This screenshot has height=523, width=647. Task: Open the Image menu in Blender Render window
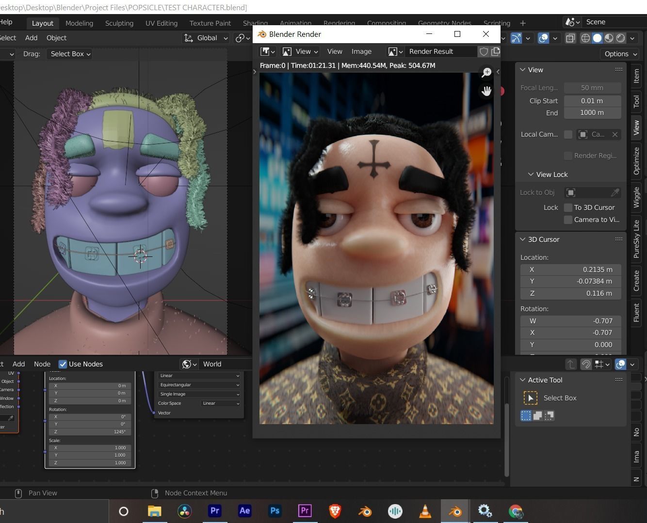click(x=361, y=51)
